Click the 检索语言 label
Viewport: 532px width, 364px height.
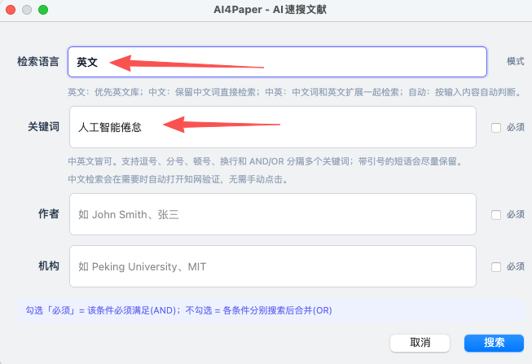[x=38, y=62]
